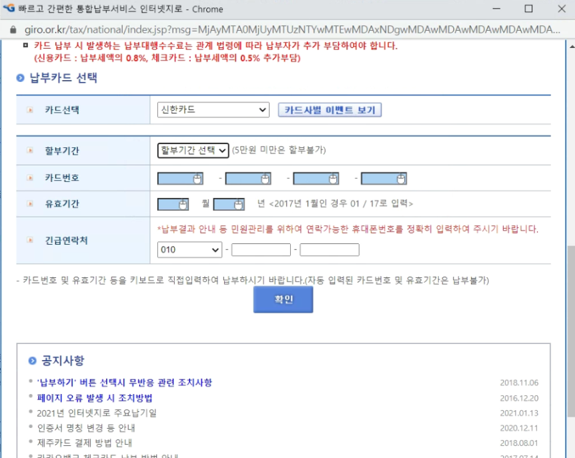Click the lock icon in address bar
Viewport: 575px width, 458px height.
13,30
